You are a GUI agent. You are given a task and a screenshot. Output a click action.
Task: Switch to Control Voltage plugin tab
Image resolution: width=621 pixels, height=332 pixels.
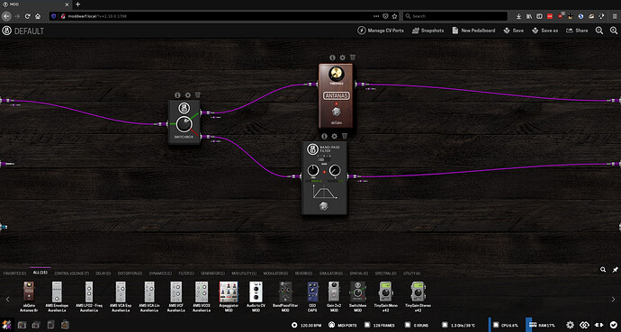72,274
